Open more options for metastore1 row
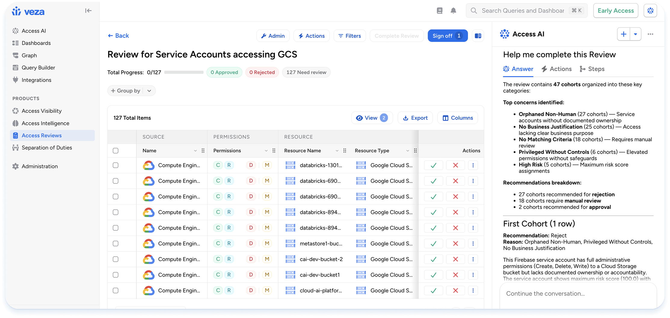Viewport: 670px width, 318px height. coord(473,244)
